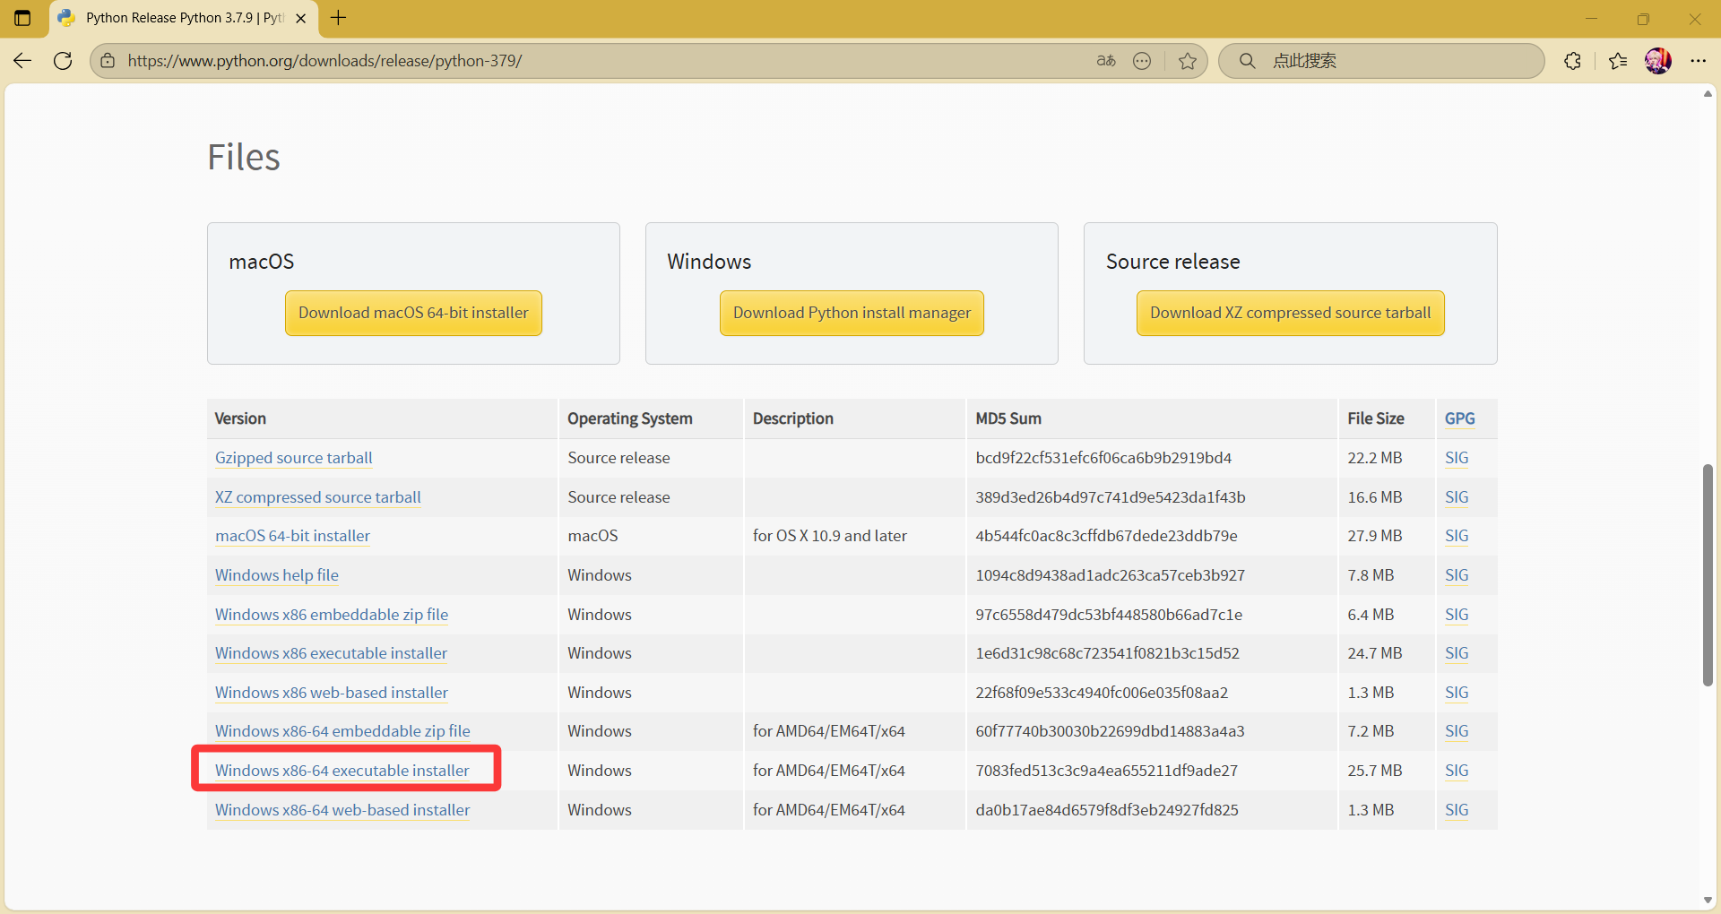Click the Python tab favicon
The image size is (1721, 914).
pyautogui.click(x=66, y=18)
